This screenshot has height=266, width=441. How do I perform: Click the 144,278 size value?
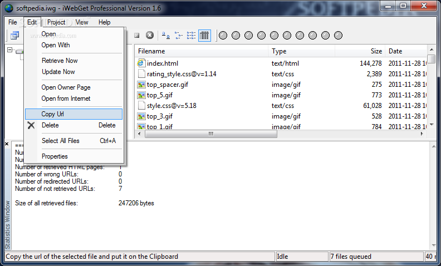click(371, 63)
